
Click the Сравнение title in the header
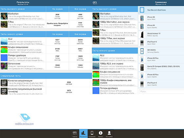coord(161,2)
